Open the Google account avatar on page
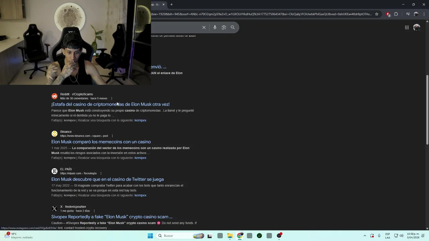Viewport: 429px width, 241px height. (x=417, y=27)
